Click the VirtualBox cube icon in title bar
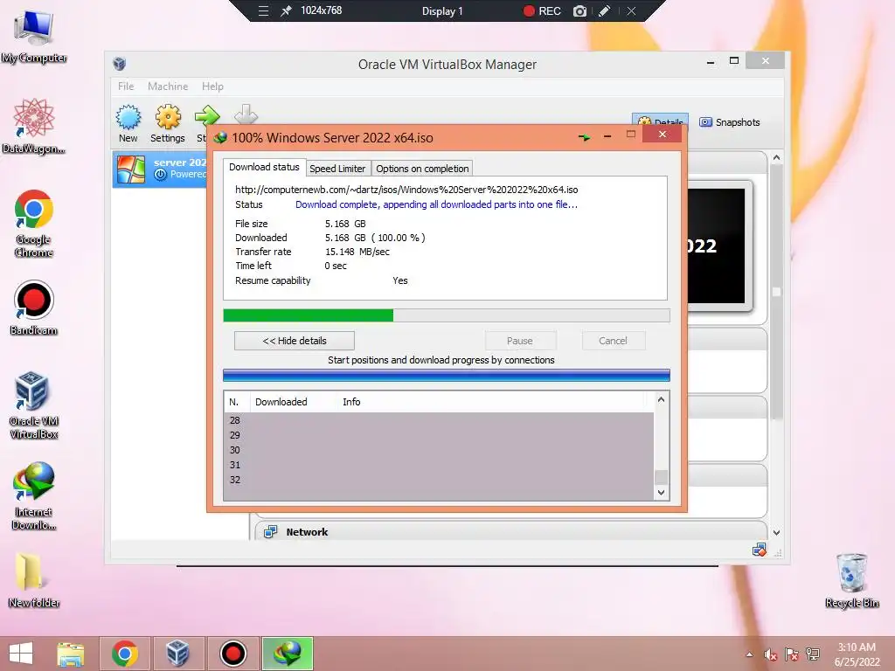Screen dimensions: 895x671 click(x=119, y=64)
